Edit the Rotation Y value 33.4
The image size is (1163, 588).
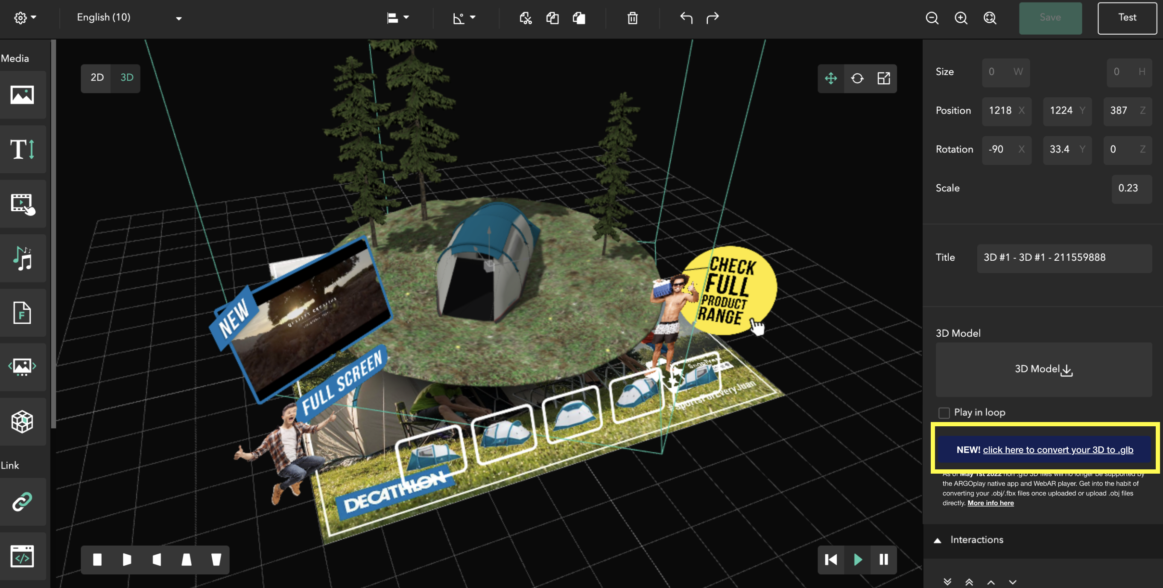[x=1067, y=149]
